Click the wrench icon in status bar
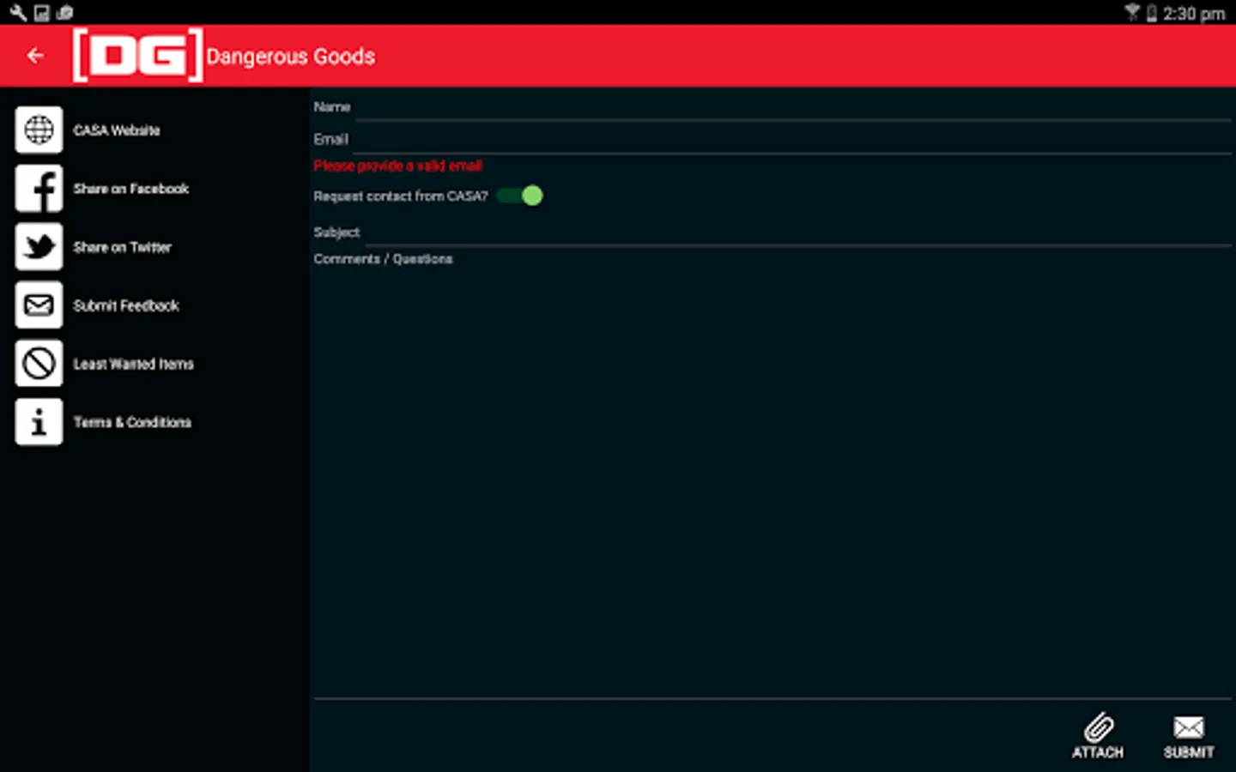 [18, 12]
